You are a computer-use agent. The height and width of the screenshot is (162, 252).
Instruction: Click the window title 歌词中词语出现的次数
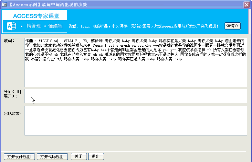64,5
